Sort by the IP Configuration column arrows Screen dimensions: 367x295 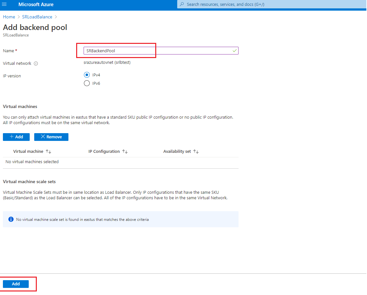point(125,152)
